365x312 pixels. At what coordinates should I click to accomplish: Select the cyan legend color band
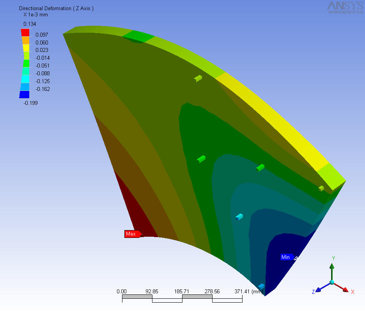25,79
